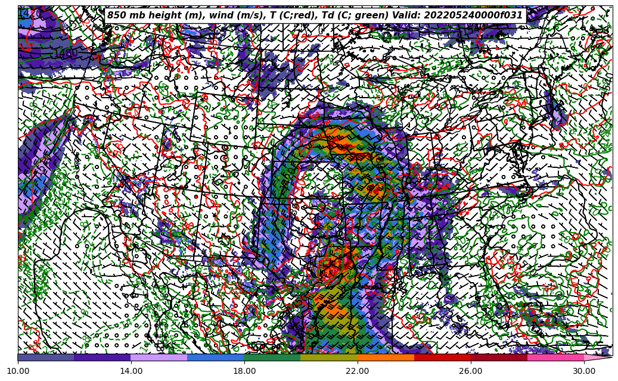Click the 18.00 colorbar tick label

244,371
